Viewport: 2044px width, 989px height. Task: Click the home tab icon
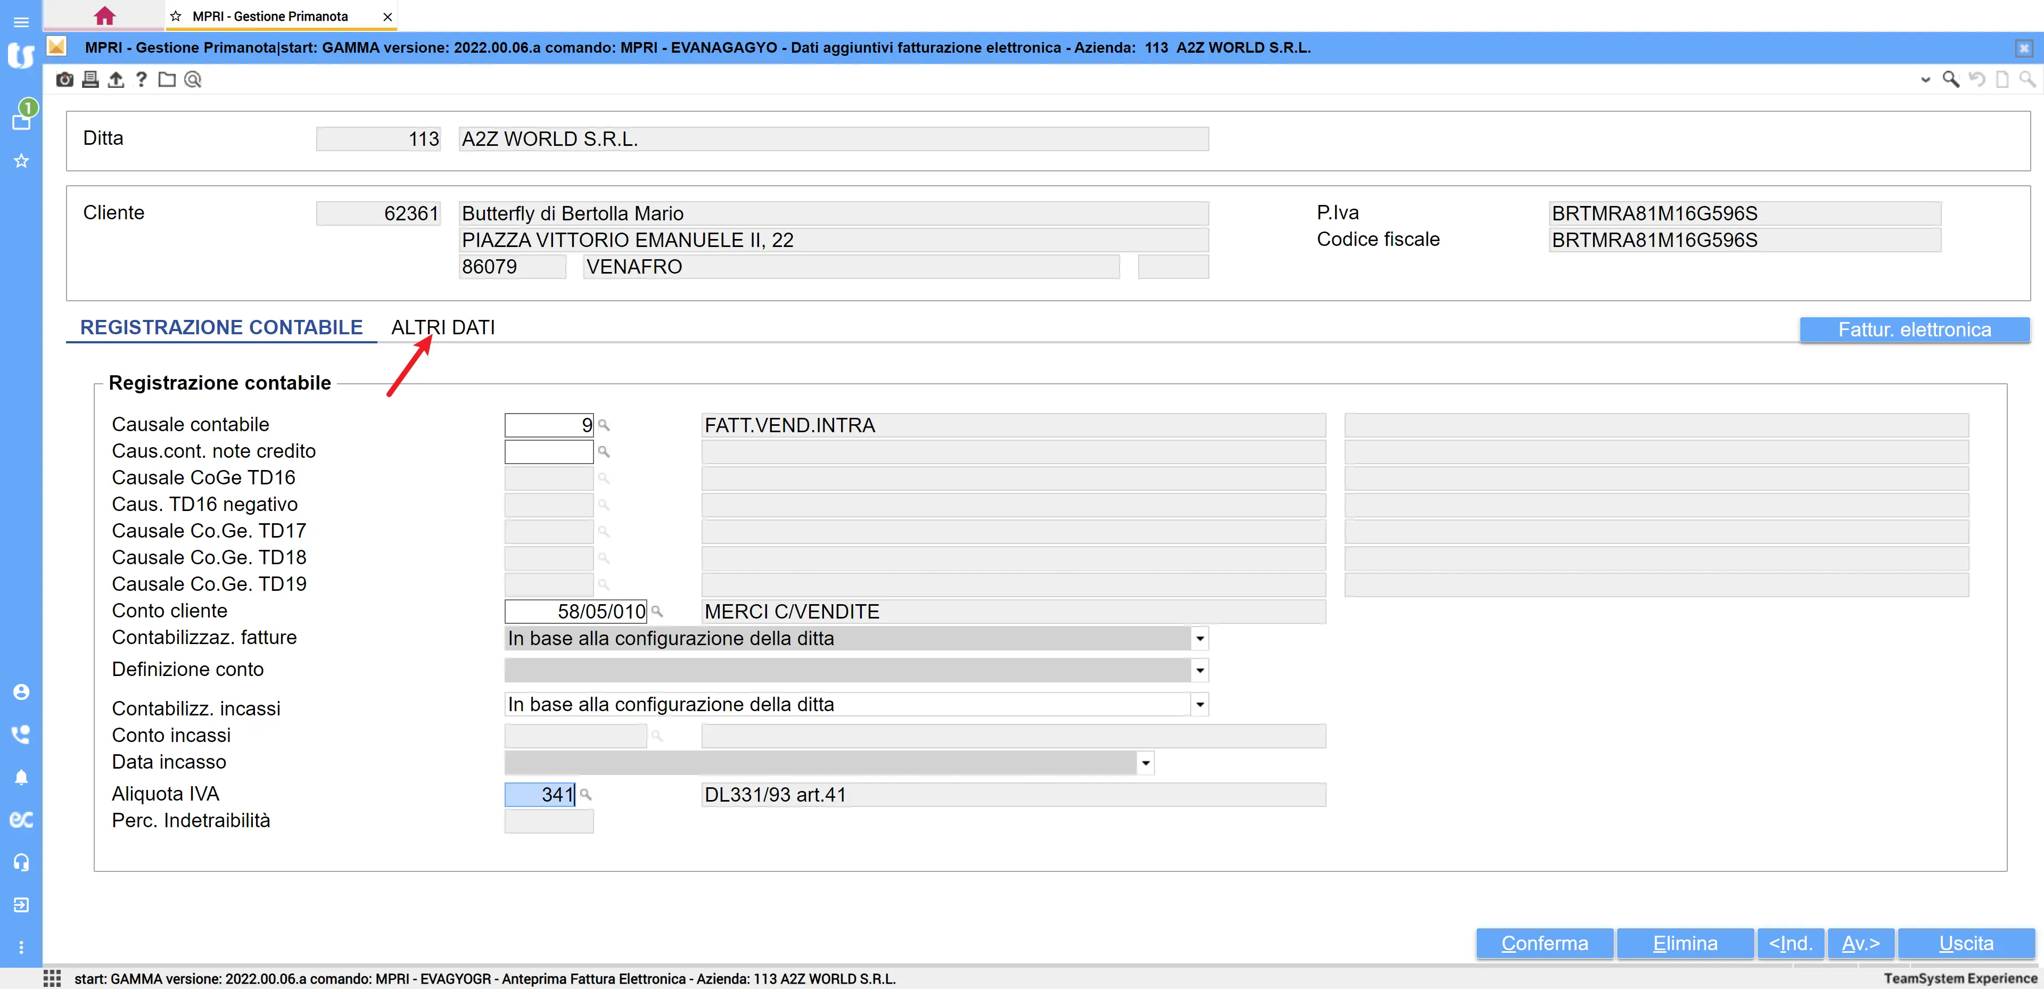click(104, 16)
